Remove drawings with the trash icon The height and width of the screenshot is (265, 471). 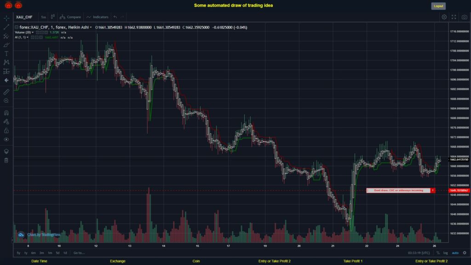(x=6, y=161)
